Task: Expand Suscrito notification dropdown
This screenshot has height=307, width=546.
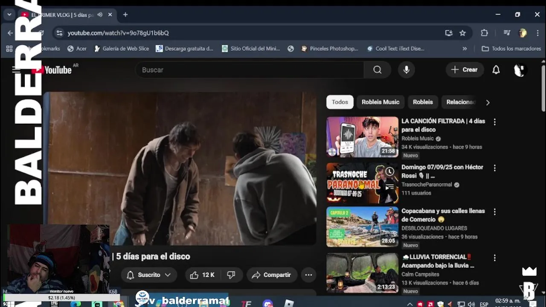Action: (x=168, y=275)
